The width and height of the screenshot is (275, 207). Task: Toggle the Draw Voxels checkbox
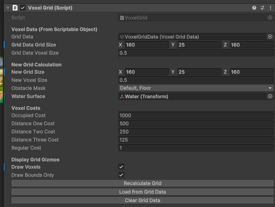(121, 167)
